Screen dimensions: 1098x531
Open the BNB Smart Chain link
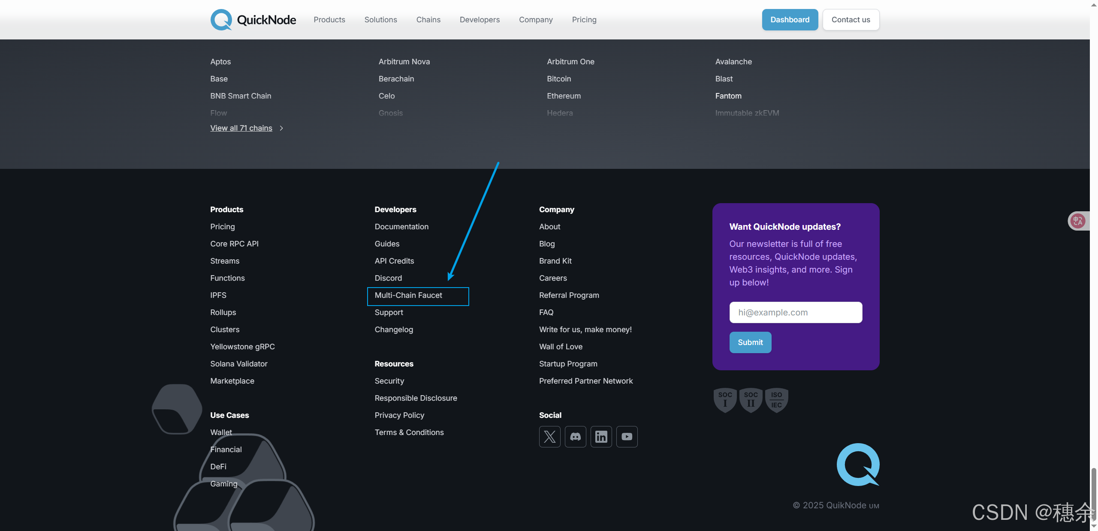[241, 96]
